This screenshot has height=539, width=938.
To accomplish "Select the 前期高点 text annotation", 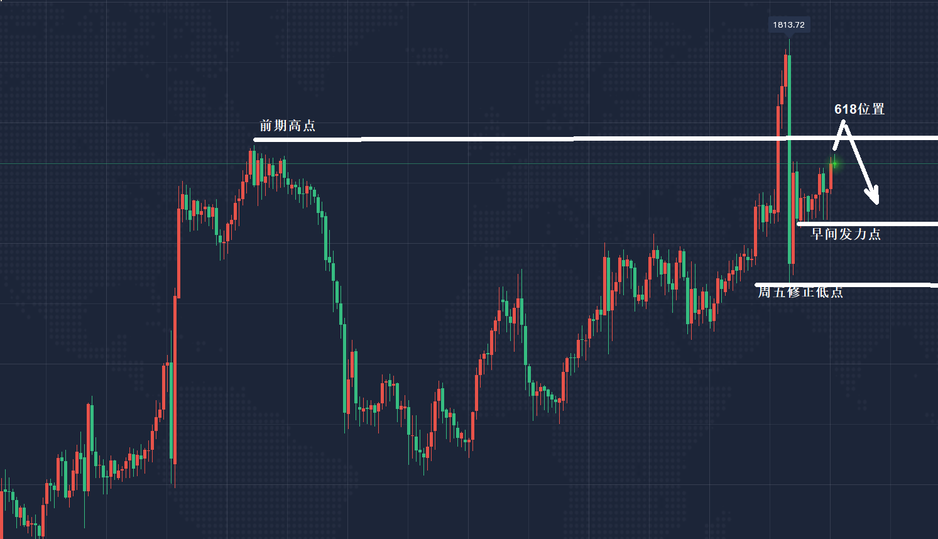I will [x=287, y=126].
